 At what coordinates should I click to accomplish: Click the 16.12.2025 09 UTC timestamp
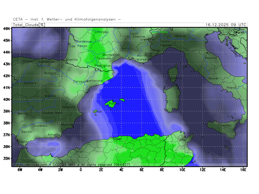pos(226,25)
